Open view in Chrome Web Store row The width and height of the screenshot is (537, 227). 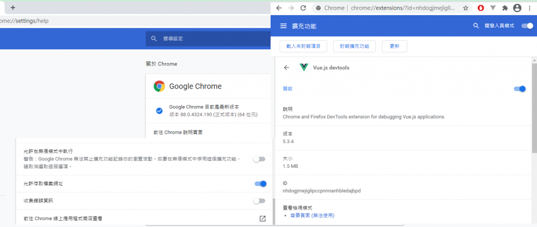tap(144, 218)
